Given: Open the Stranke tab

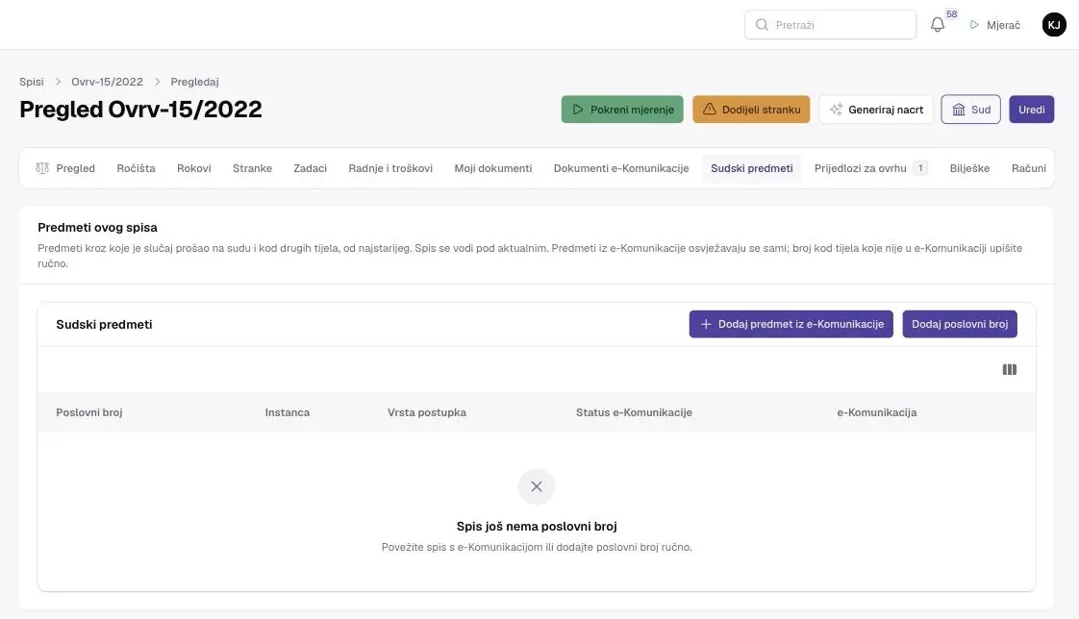Looking at the screenshot, I should pyautogui.click(x=253, y=168).
